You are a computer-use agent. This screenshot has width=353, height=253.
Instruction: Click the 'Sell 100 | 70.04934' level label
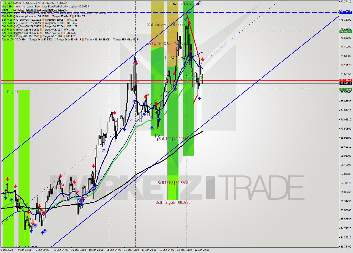[x=173, y=139]
